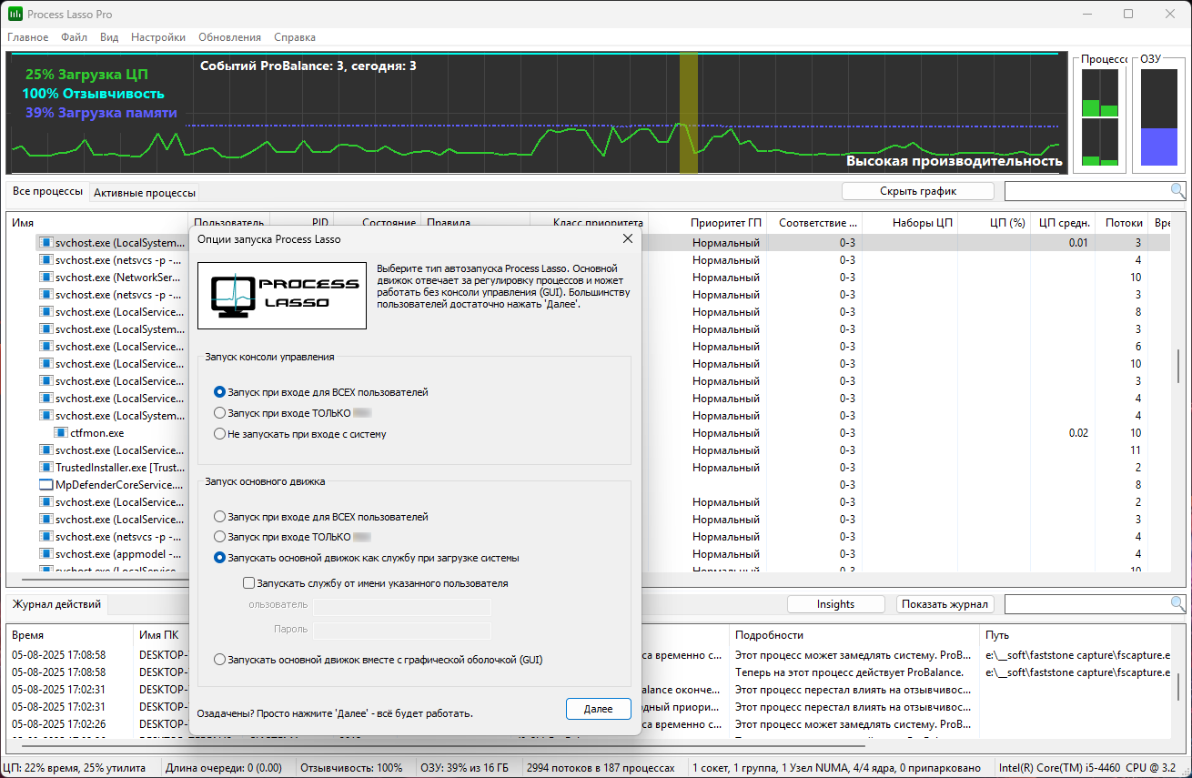Sort by Наборы ЦП column header

pos(909,222)
